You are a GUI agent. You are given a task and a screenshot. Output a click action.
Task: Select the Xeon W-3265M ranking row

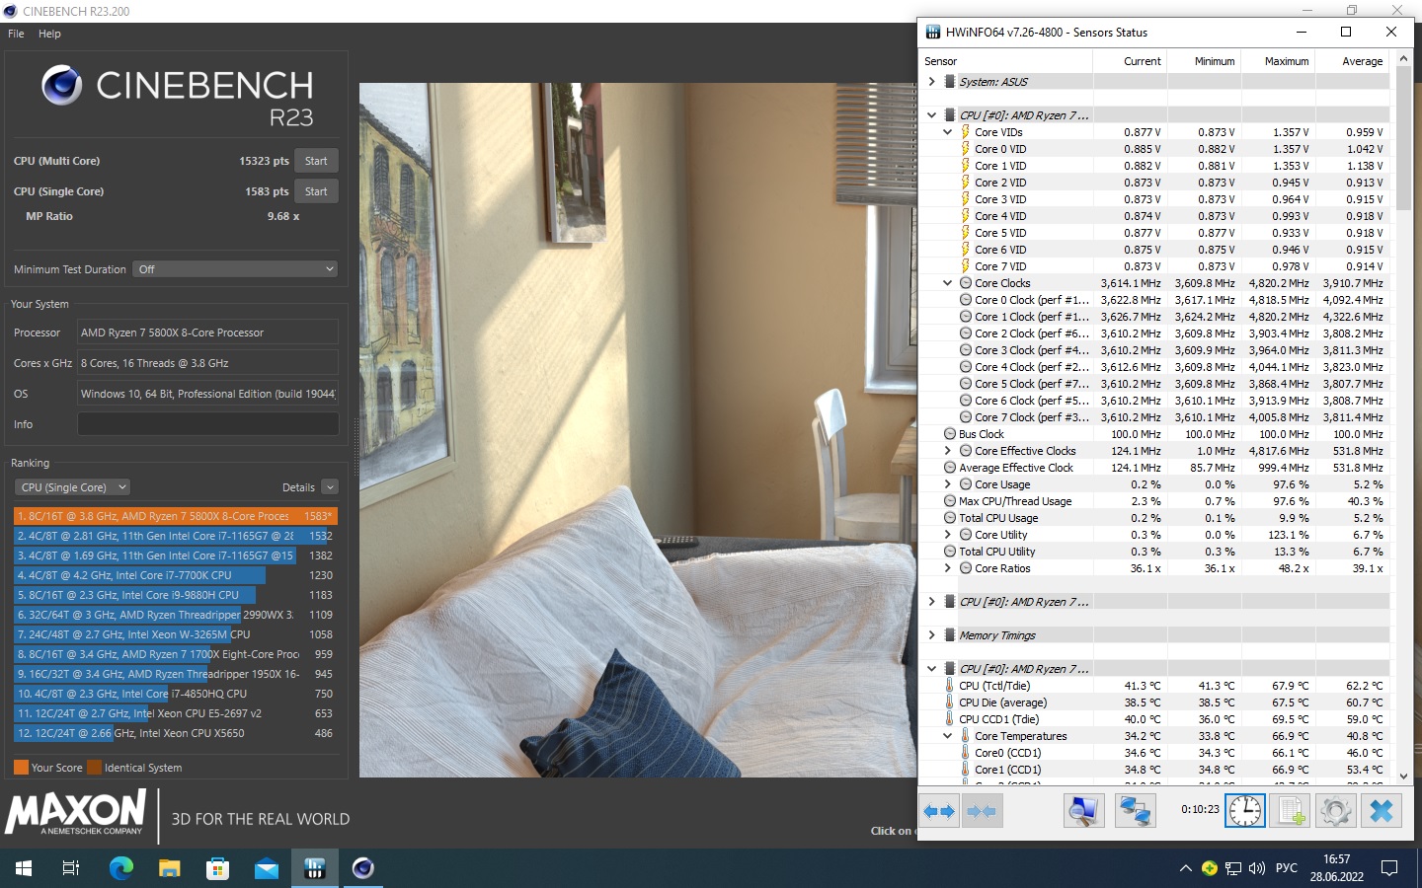(x=176, y=634)
